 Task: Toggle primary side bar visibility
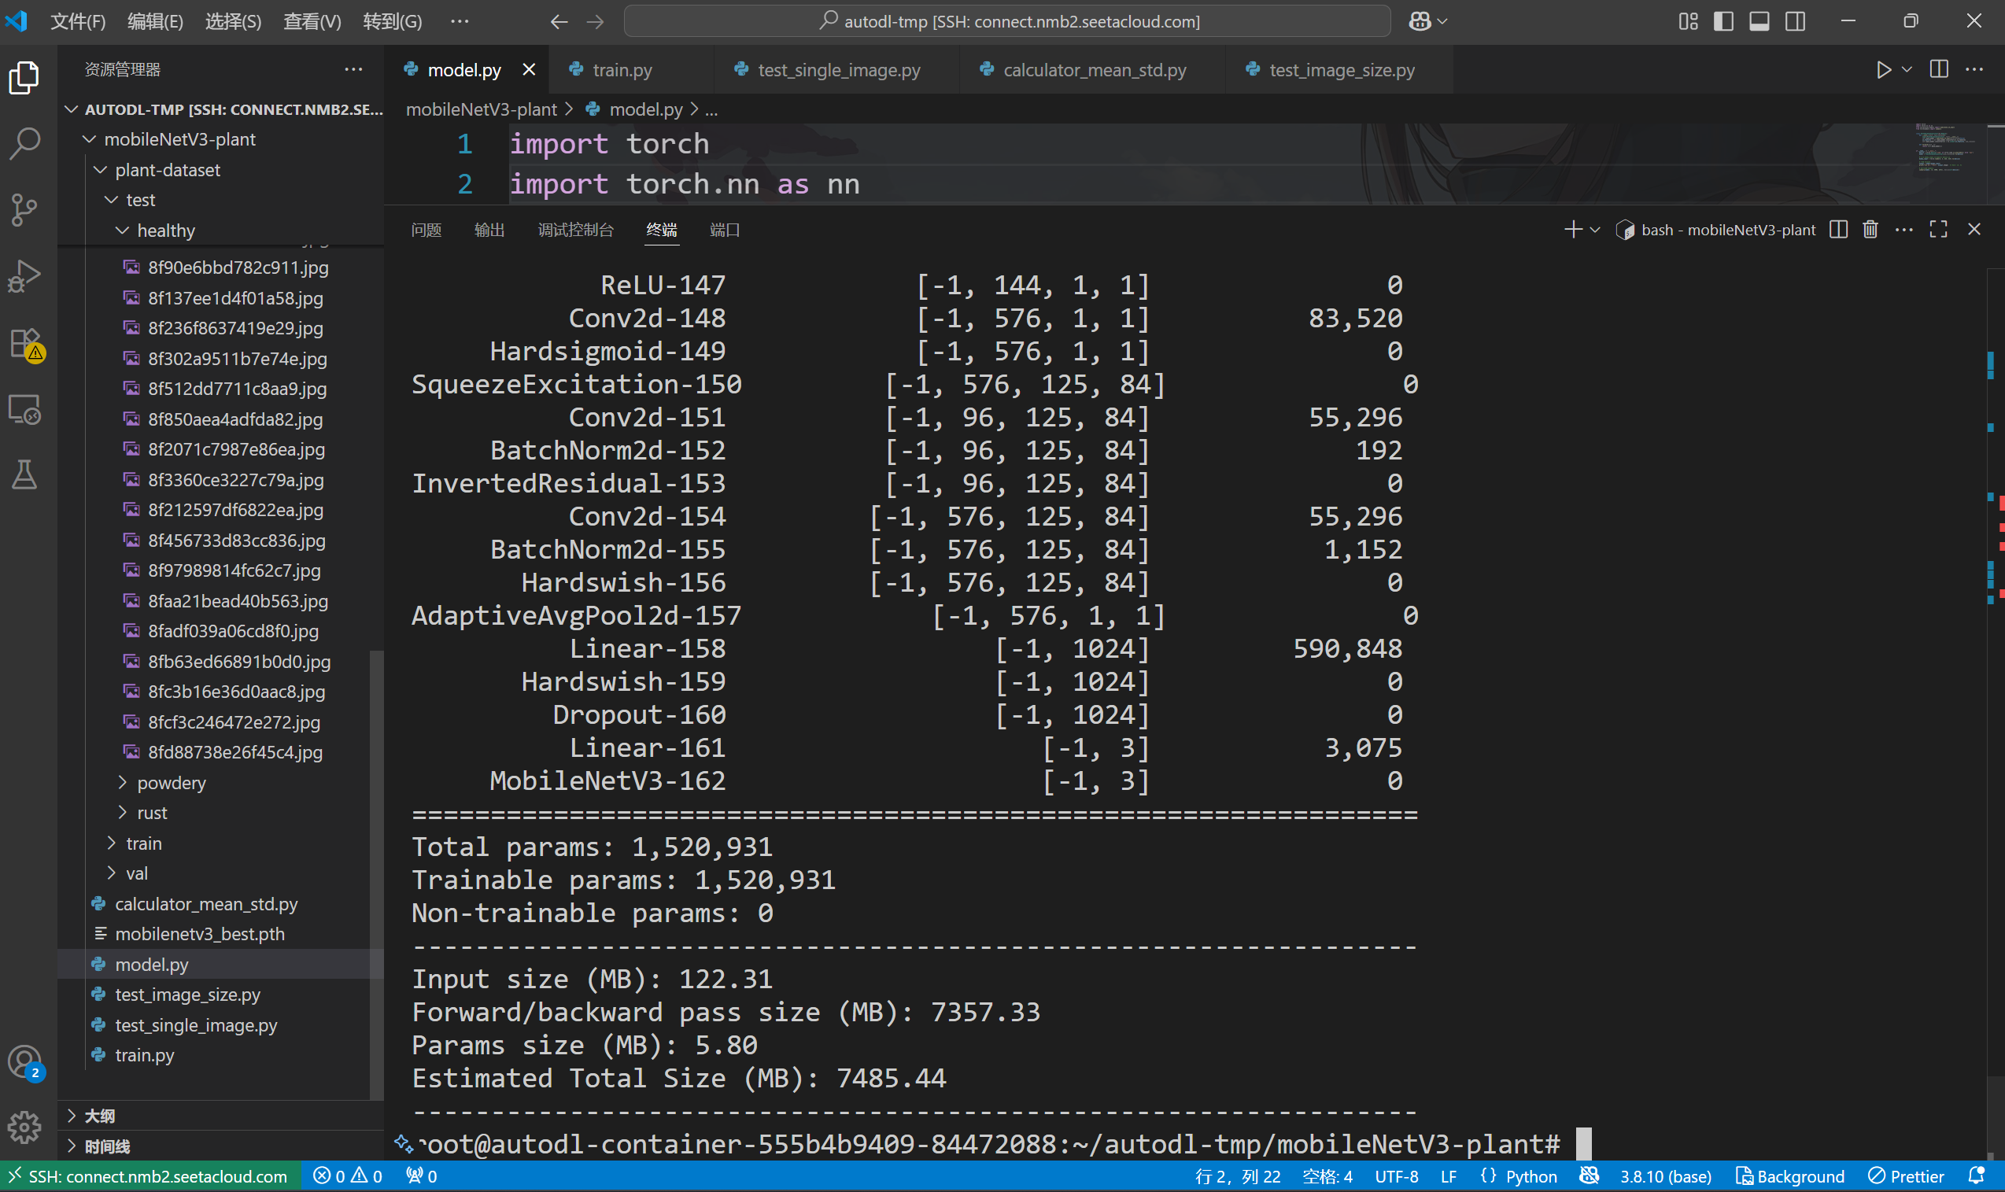[1723, 22]
